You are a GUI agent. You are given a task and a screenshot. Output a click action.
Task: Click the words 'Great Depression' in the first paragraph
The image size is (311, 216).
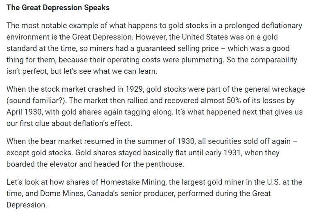103,37
